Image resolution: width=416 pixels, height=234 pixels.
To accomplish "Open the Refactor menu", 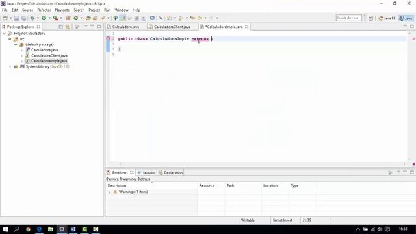I will tap(44, 10).
